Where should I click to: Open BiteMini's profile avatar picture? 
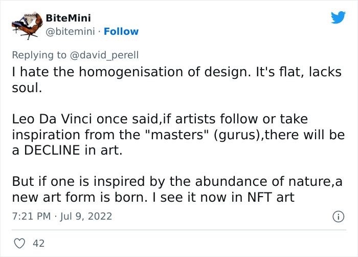click(x=26, y=25)
